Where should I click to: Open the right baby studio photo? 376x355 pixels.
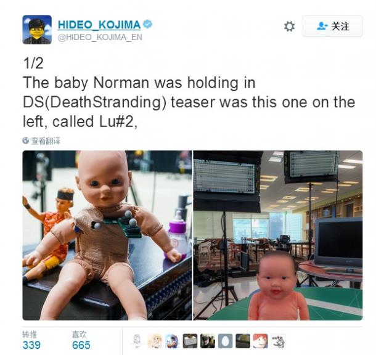278,235
